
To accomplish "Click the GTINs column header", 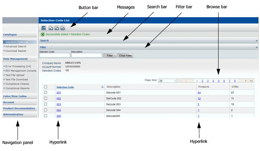I will coord(235,87).
